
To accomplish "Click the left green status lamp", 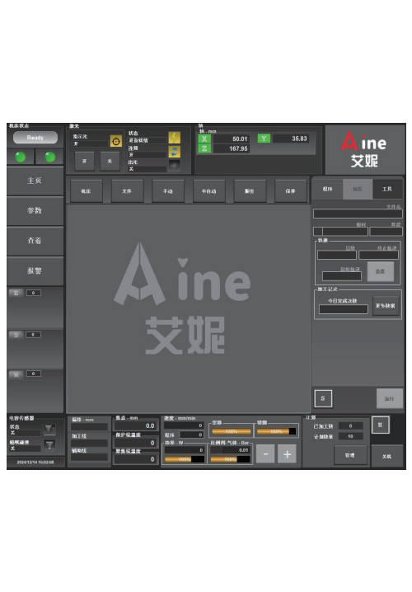I will [21, 157].
